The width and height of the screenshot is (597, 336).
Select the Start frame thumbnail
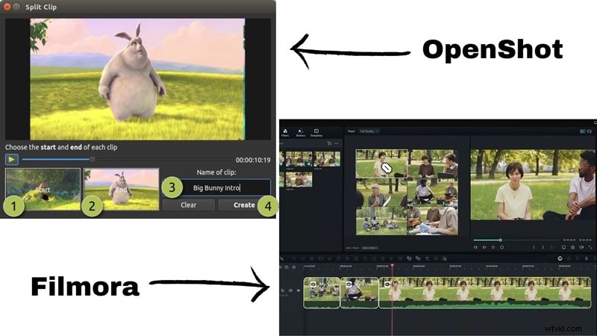coord(43,190)
